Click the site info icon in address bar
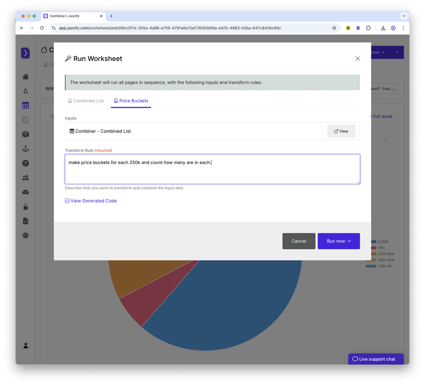Screen dimensions: 425x385 (54, 28)
